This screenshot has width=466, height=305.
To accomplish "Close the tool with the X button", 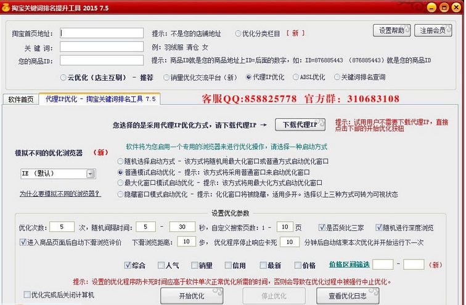I will [x=456, y=7].
